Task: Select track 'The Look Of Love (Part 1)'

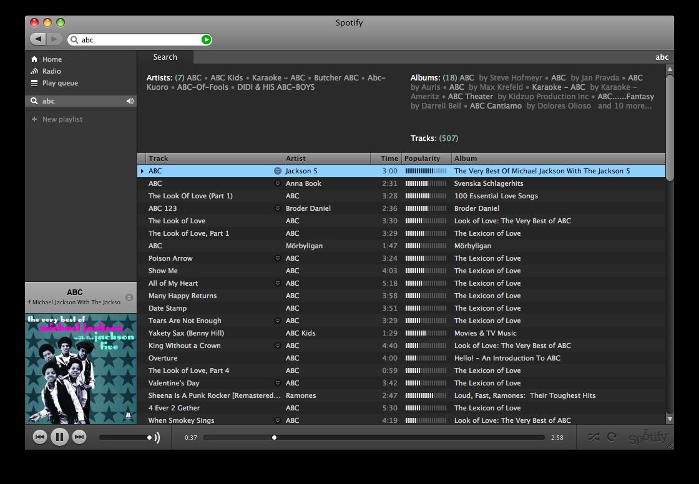Action: 190,196
